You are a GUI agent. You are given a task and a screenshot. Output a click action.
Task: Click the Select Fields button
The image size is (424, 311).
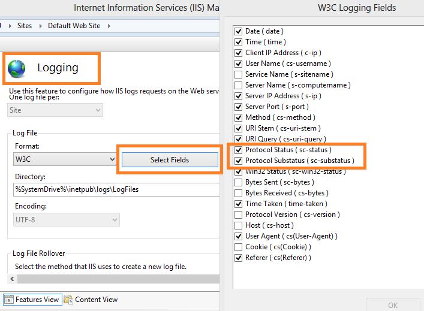tap(169, 160)
